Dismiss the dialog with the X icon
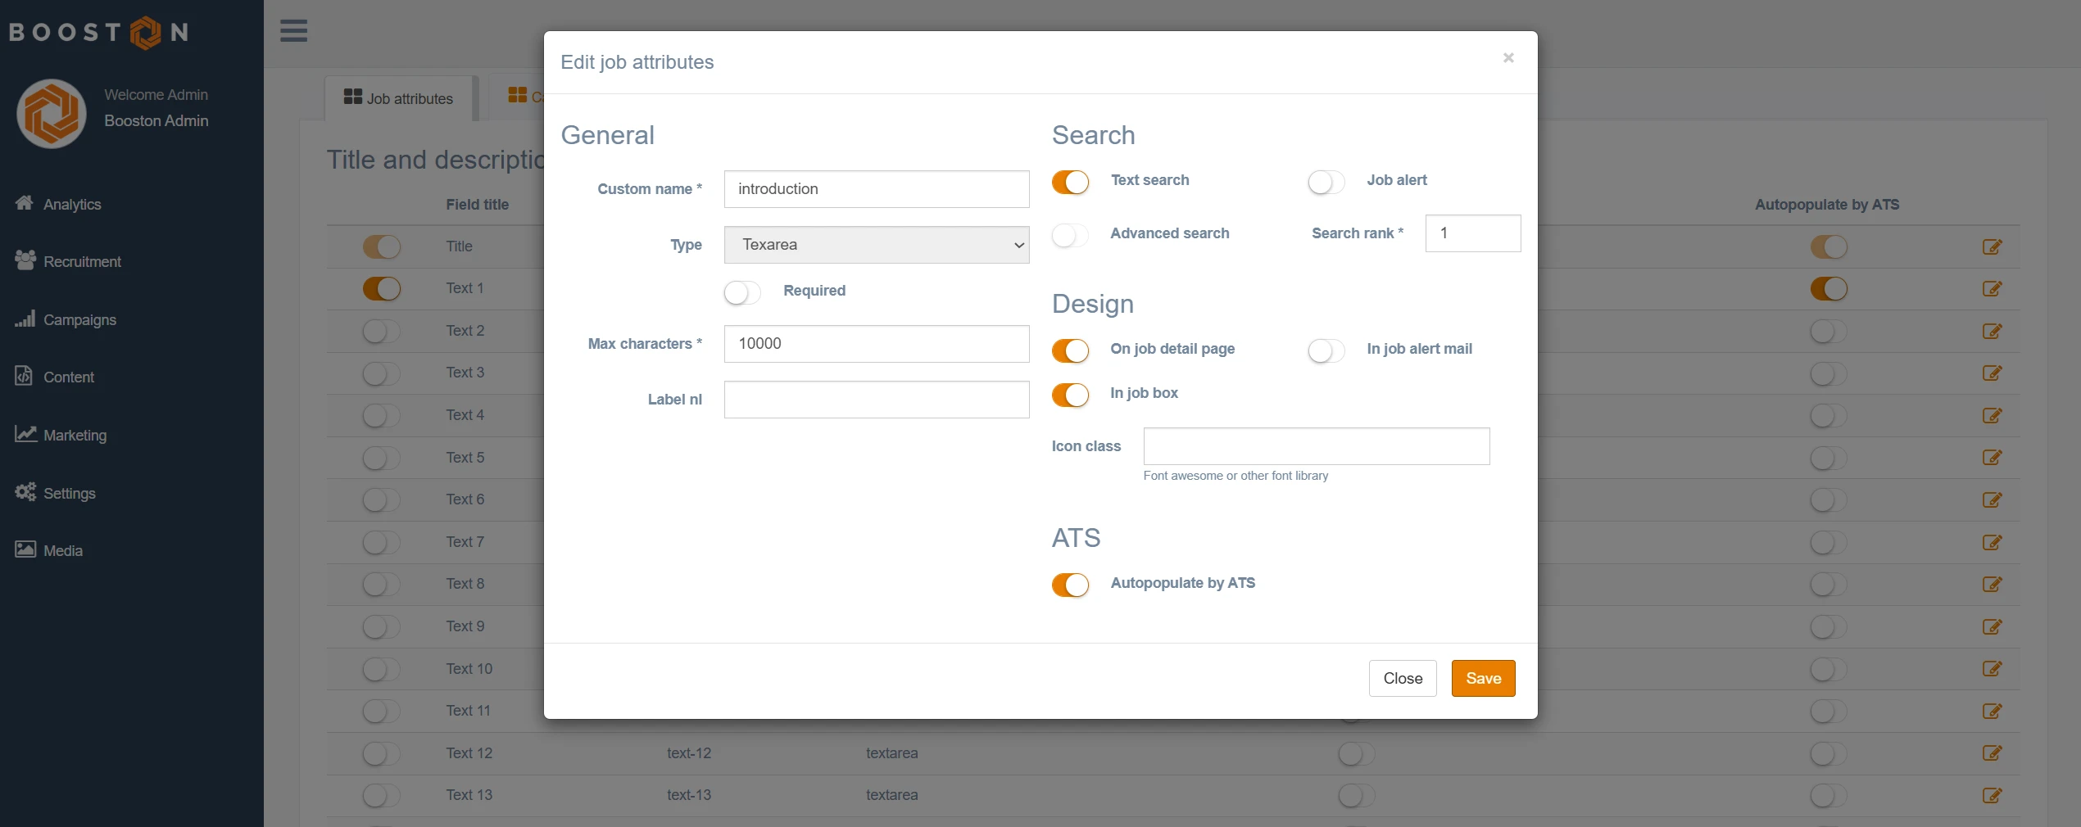Image resolution: width=2081 pixels, height=827 pixels. point(1507,58)
